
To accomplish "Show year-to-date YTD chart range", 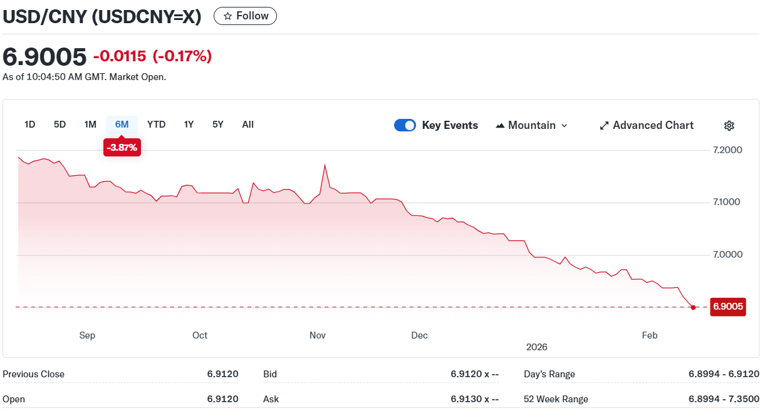I will point(156,125).
